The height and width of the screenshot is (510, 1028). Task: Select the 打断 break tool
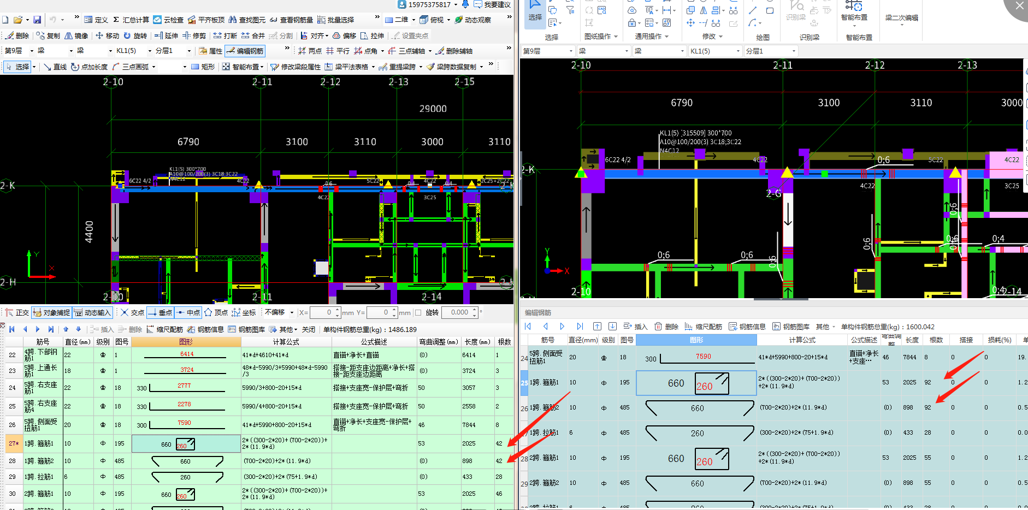point(225,35)
